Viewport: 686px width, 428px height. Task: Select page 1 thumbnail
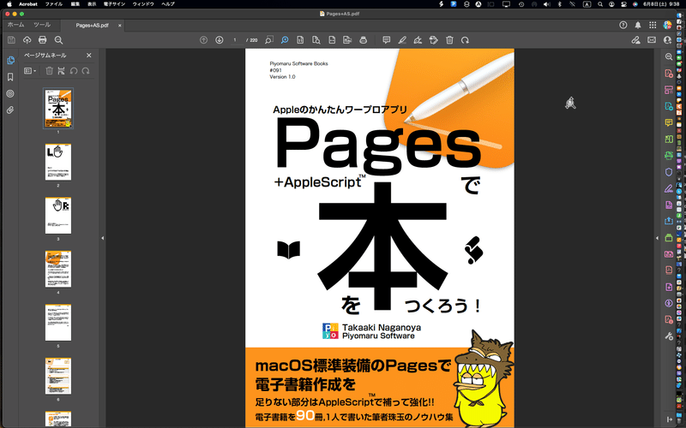tap(58, 109)
